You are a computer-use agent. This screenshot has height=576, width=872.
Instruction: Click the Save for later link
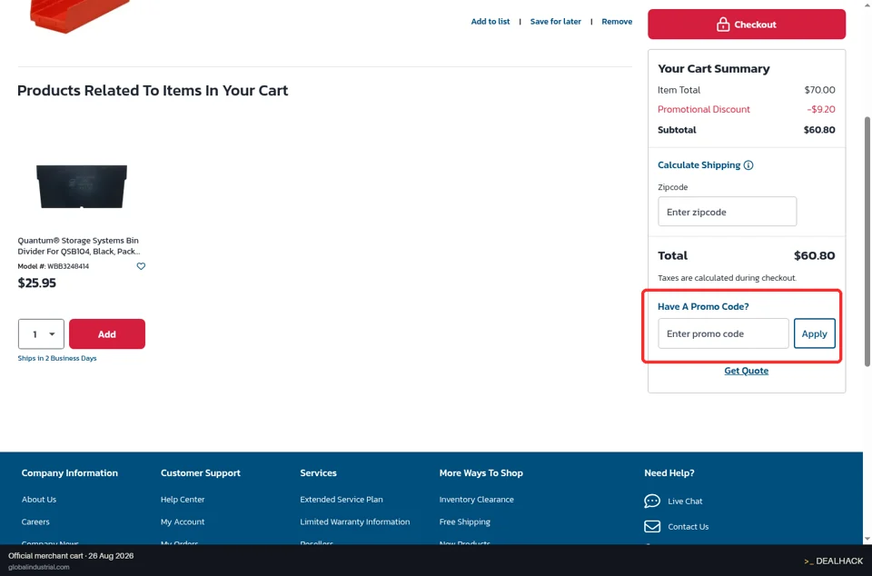tap(556, 22)
